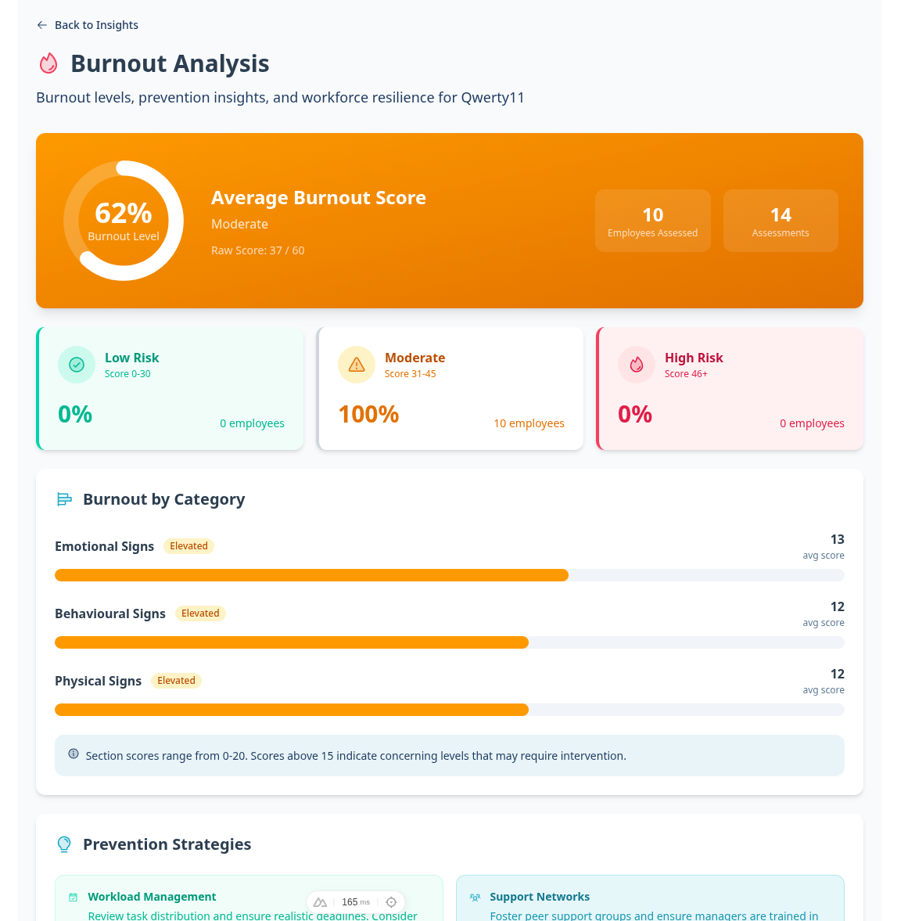The image size is (908, 921).
Task: Click the flame icon beside the Burnout Analysis heading
Action: [x=48, y=63]
